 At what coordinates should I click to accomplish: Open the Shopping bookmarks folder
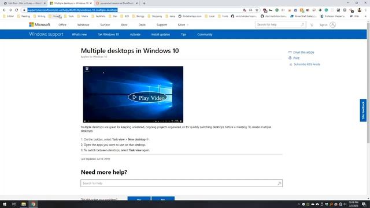155,16
